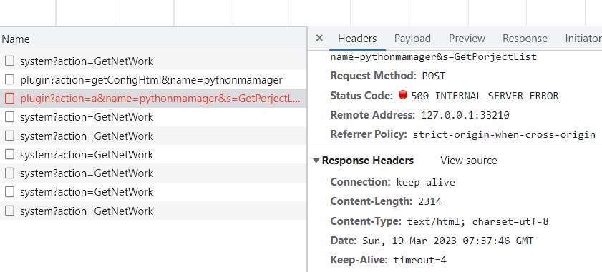Click the Content-Length 2314 value
Screen dimensions: 602x272
coord(430,201)
